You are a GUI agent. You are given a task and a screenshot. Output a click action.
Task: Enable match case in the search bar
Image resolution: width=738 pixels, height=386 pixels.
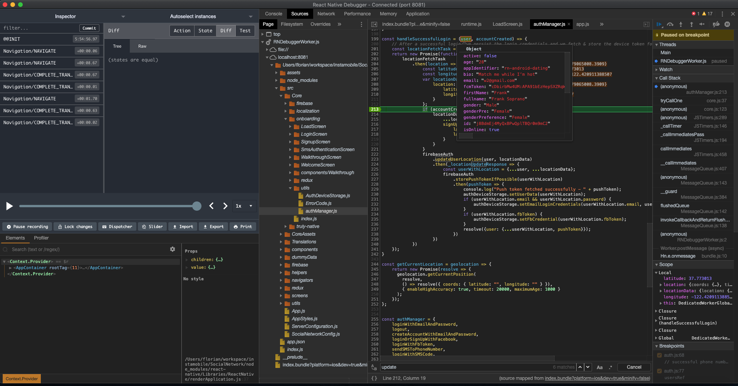click(599, 367)
